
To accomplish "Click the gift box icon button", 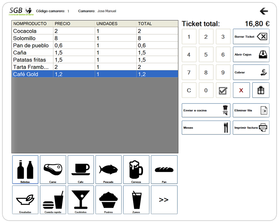I will tap(261, 90).
